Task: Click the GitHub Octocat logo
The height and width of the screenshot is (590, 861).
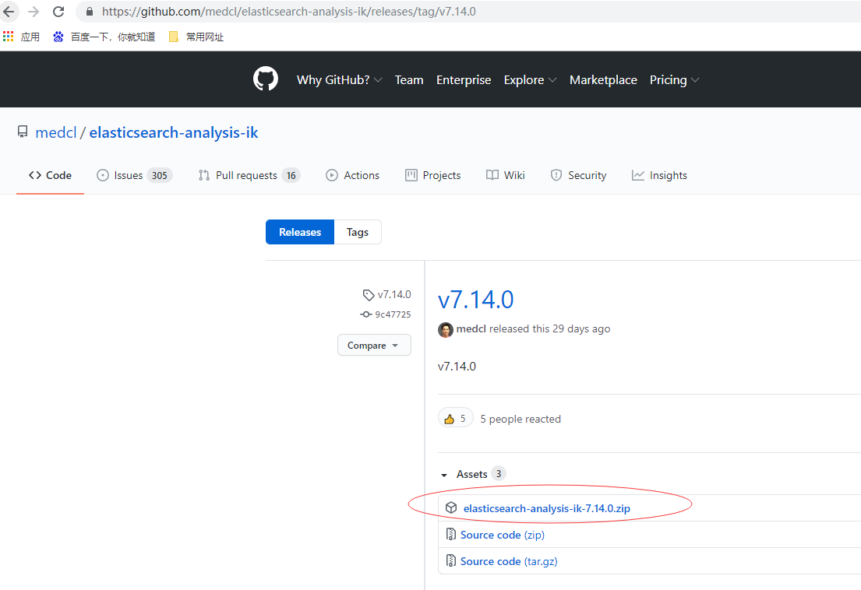Action: coord(265,79)
